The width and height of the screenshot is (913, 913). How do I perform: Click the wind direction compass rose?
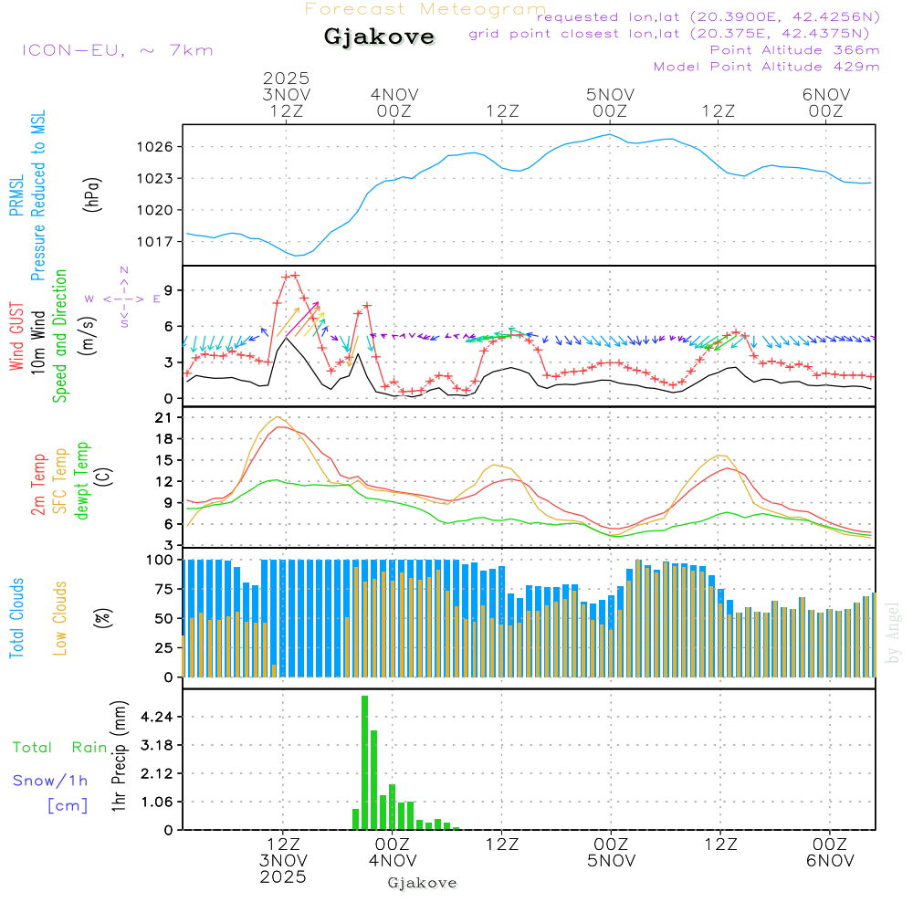click(x=123, y=299)
